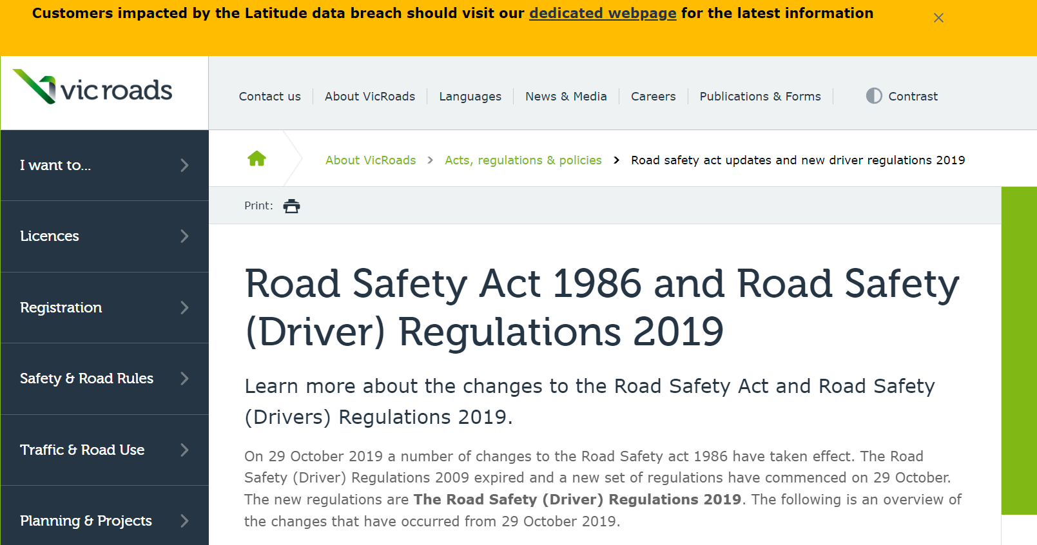Click the printer icon
The image size is (1037, 545).
[291, 206]
